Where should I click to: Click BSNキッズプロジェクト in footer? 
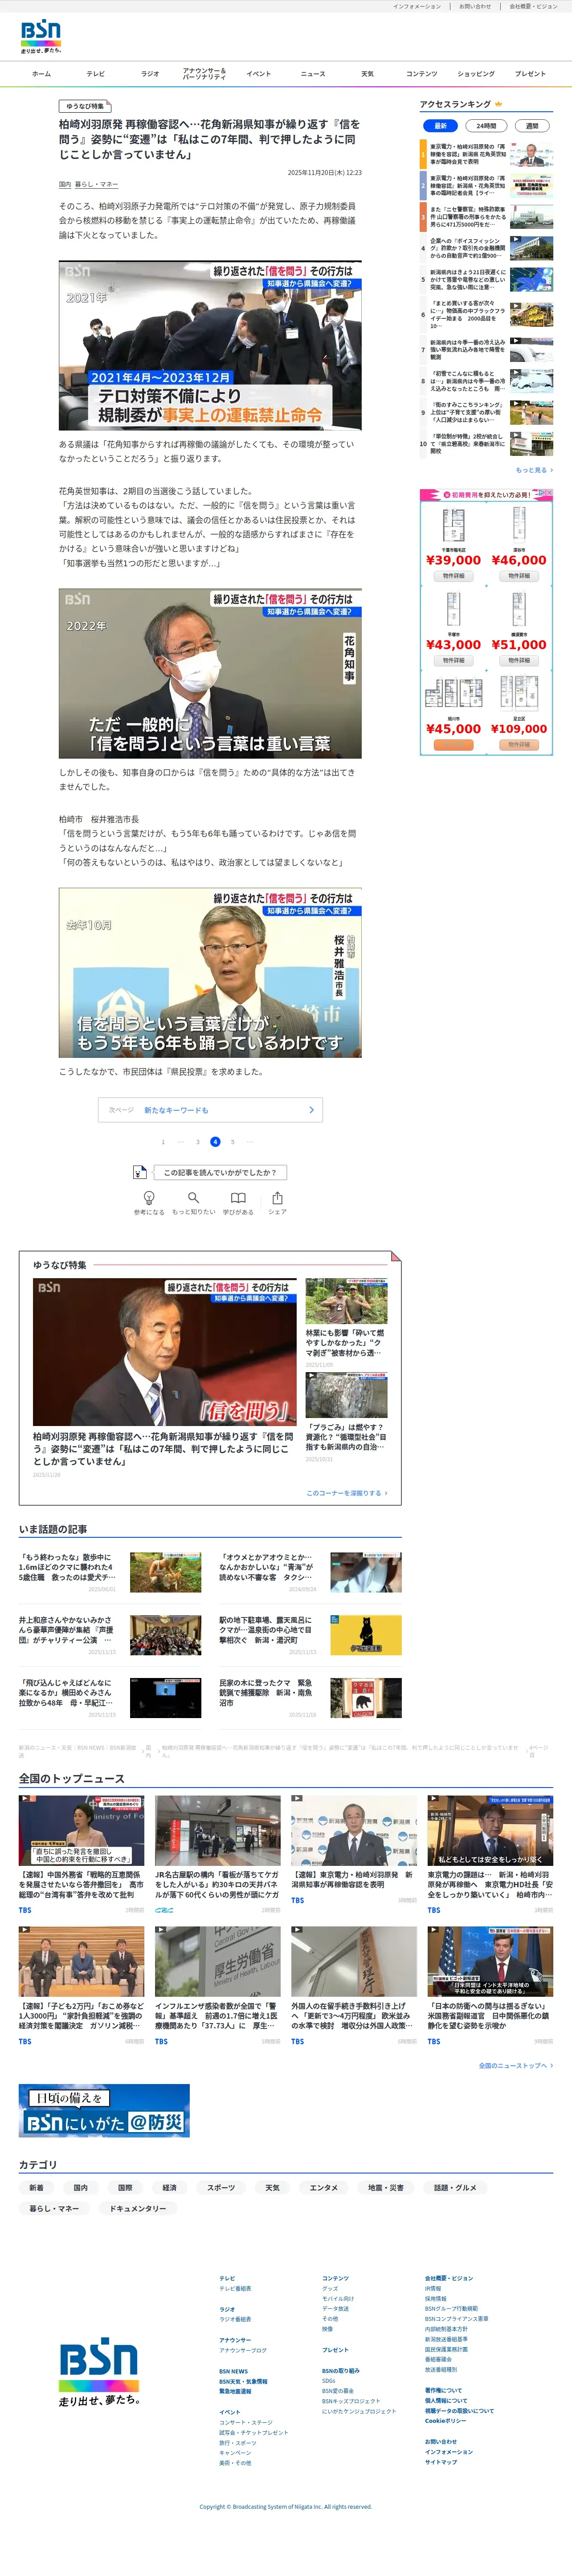click(351, 2401)
